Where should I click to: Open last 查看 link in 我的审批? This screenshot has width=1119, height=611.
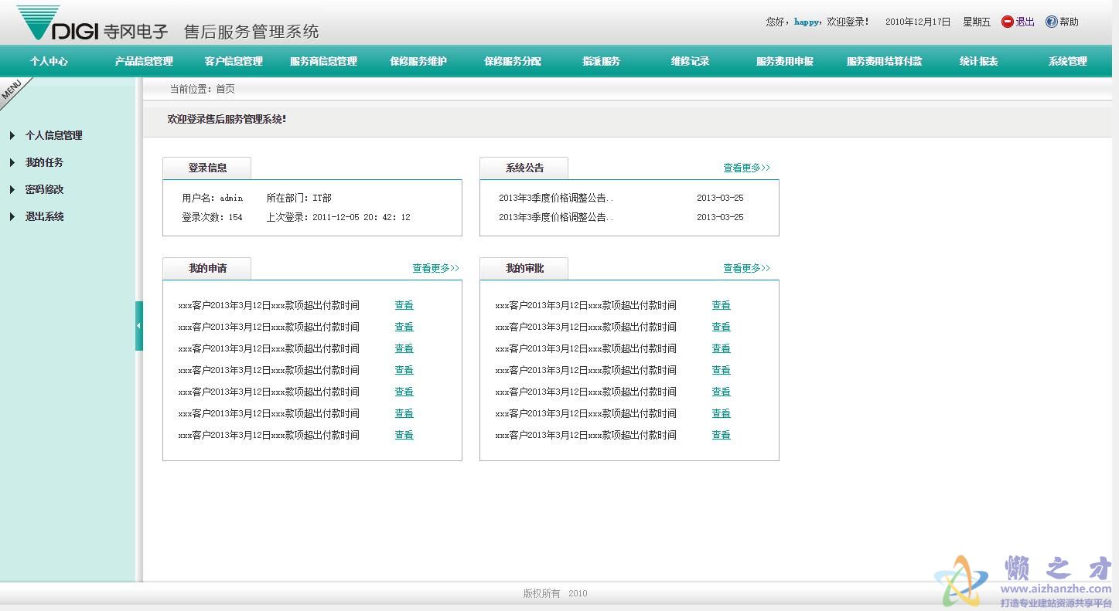pos(721,436)
